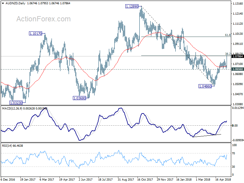Click the RSI 100 scale label
This screenshot has height=183, width=244.
point(234,145)
